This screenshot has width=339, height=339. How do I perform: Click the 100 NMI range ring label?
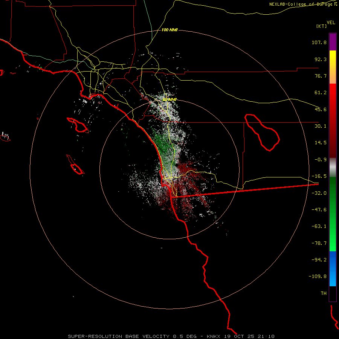169,30
